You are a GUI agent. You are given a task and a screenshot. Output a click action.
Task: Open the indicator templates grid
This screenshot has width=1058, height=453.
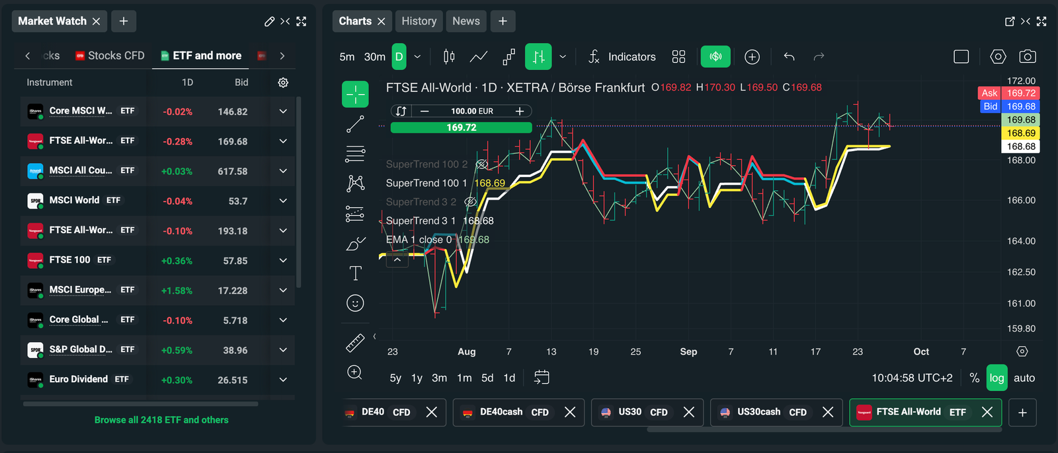(678, 57)
